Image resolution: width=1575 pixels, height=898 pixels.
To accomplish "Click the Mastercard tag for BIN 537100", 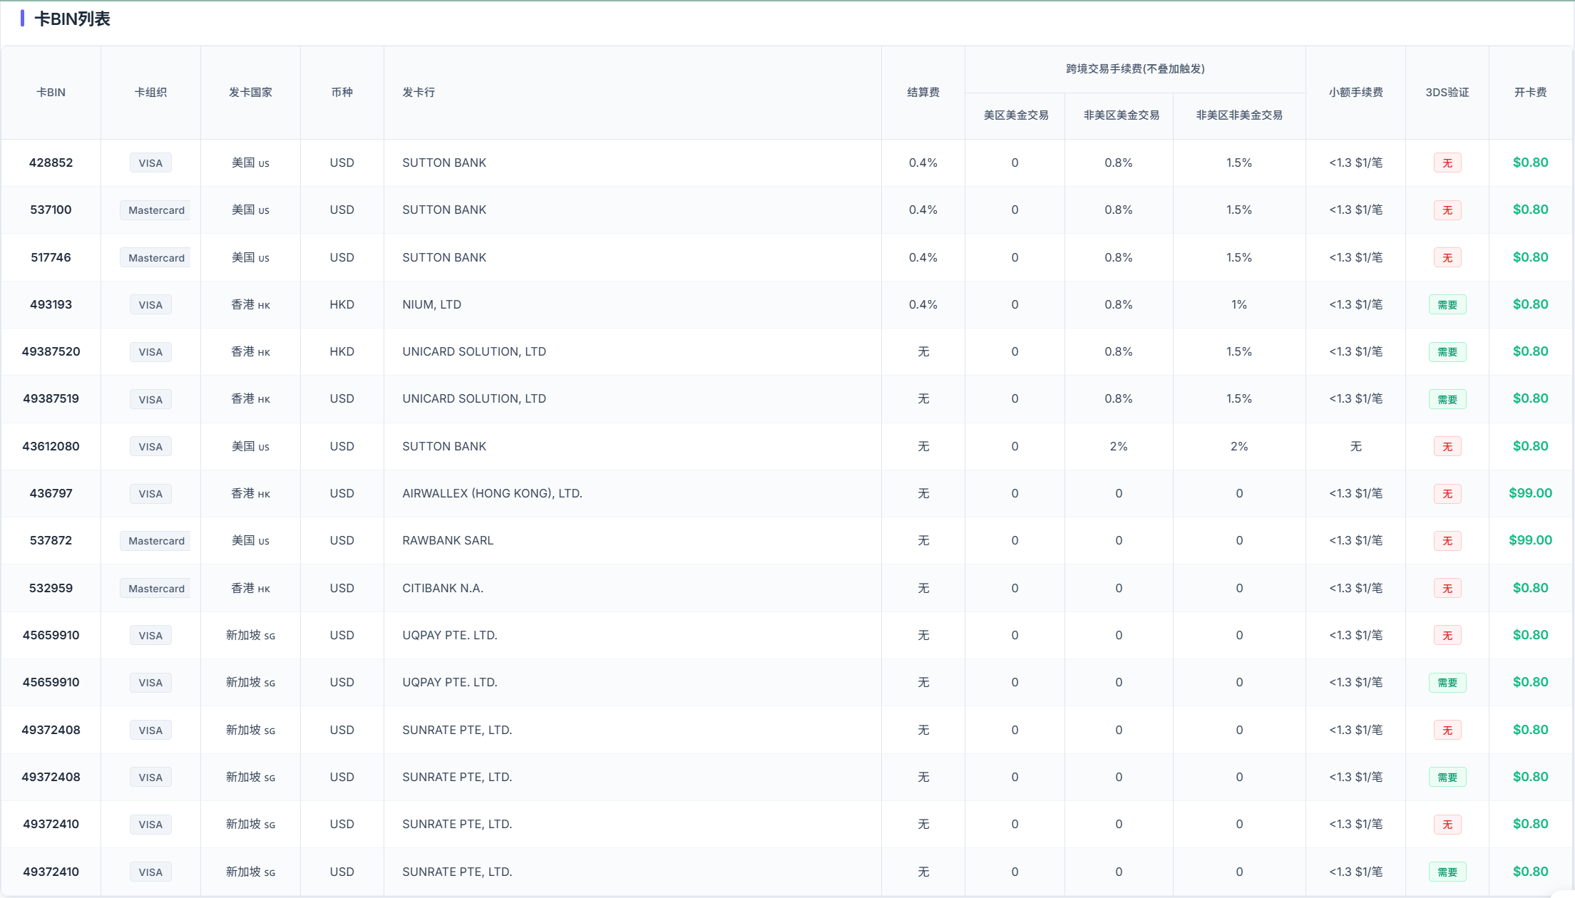I will click(156, 210).
